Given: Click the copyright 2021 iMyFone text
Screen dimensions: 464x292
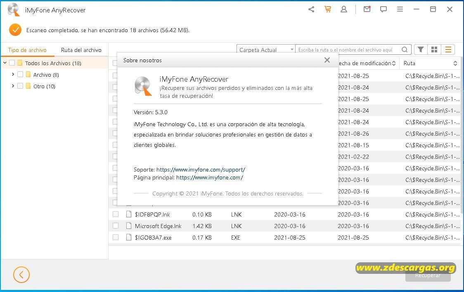Looking at the screenshot, I should tap(228, 193).
